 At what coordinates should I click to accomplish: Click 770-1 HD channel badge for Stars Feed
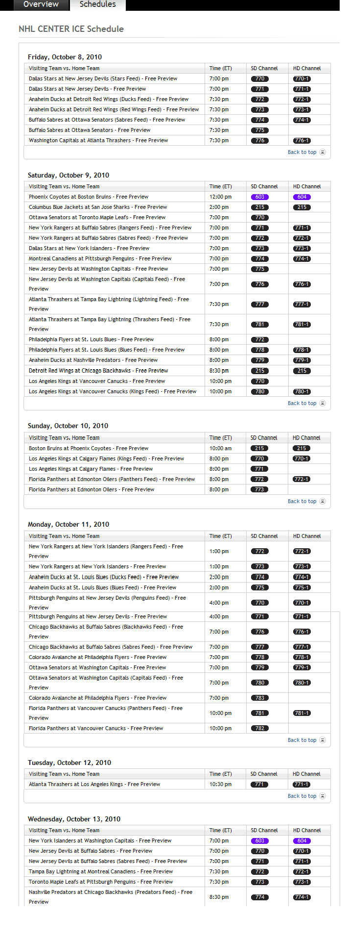(302, 78)
